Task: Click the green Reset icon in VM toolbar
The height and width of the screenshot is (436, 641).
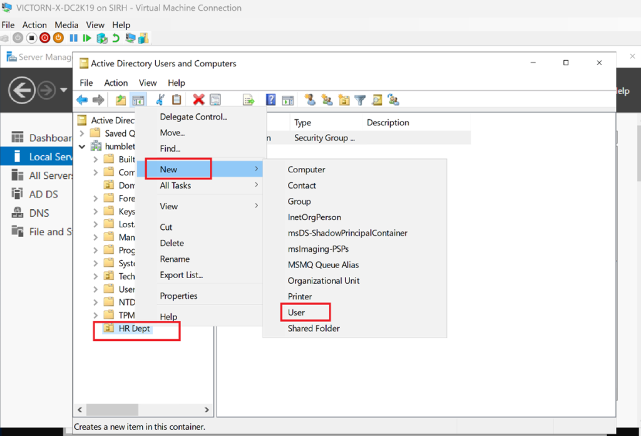Action: pyautogui.click(x=86, y=38)
